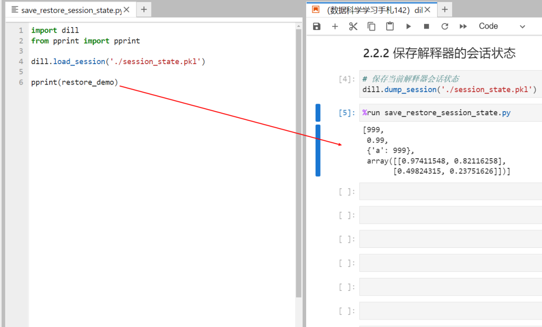Cut the selected cell with the scissors icon

click(x=353, y=26)
